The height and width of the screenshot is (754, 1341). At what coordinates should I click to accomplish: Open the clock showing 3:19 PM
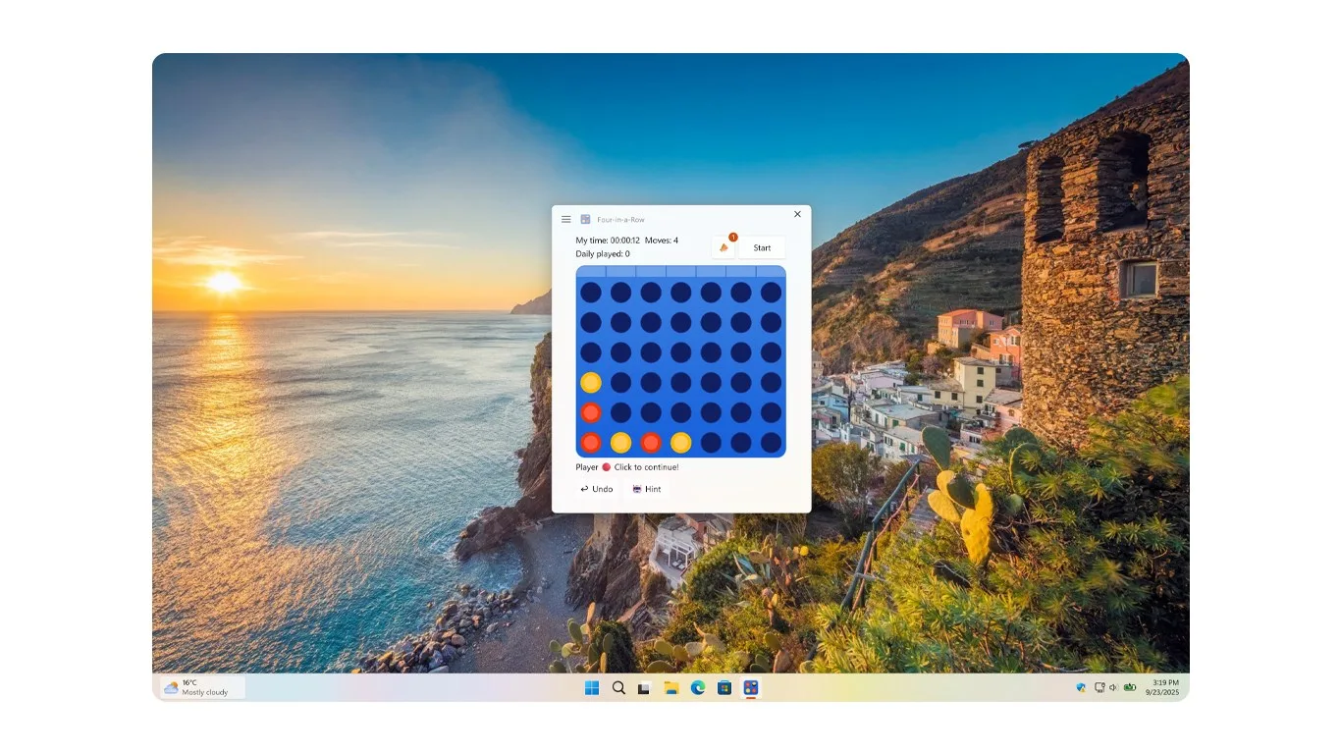[1164, 687]
